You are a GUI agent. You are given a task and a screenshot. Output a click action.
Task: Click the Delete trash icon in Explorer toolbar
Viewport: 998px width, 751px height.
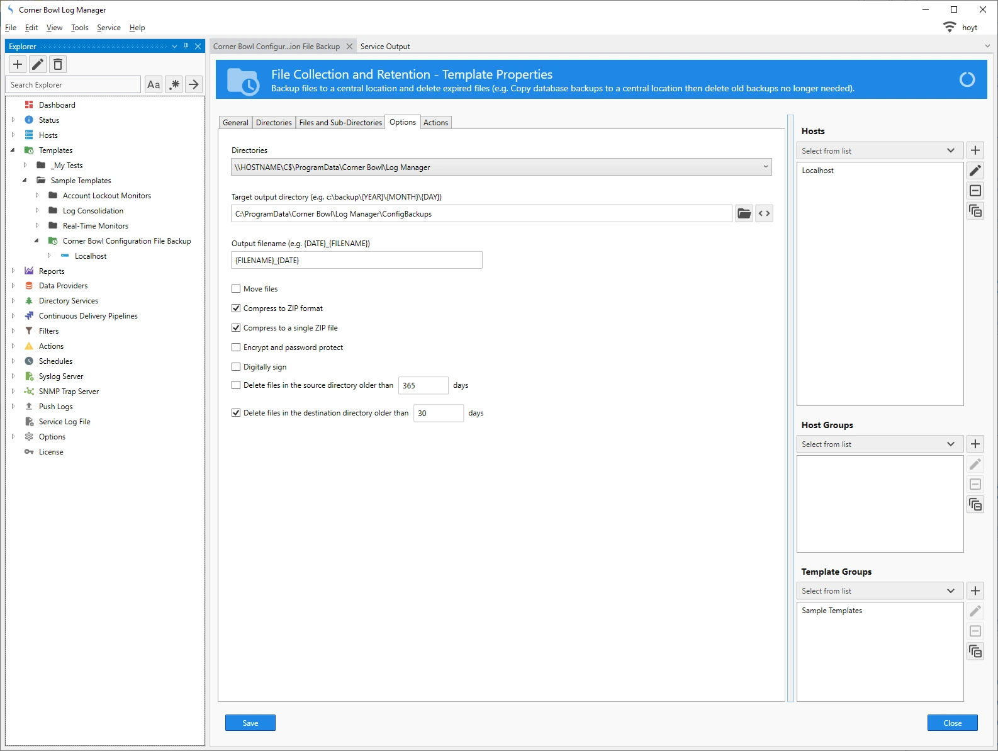(x=58, y=64)
